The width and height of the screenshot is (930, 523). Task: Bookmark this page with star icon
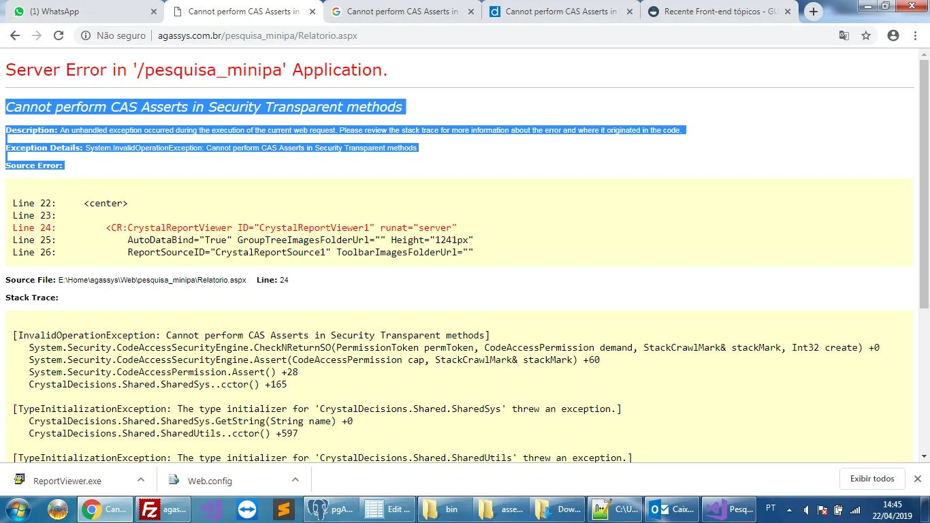pos(866,36)
